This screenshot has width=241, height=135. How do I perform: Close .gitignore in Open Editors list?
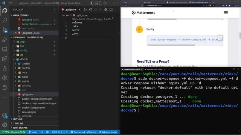(15, 33)
